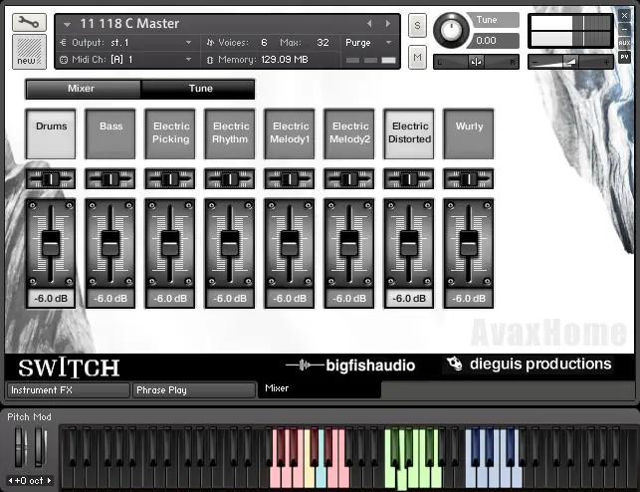The width and height of the screenshot is (640, 492).
Task: Shift keyboard octave up arrow
Action: 49,481
